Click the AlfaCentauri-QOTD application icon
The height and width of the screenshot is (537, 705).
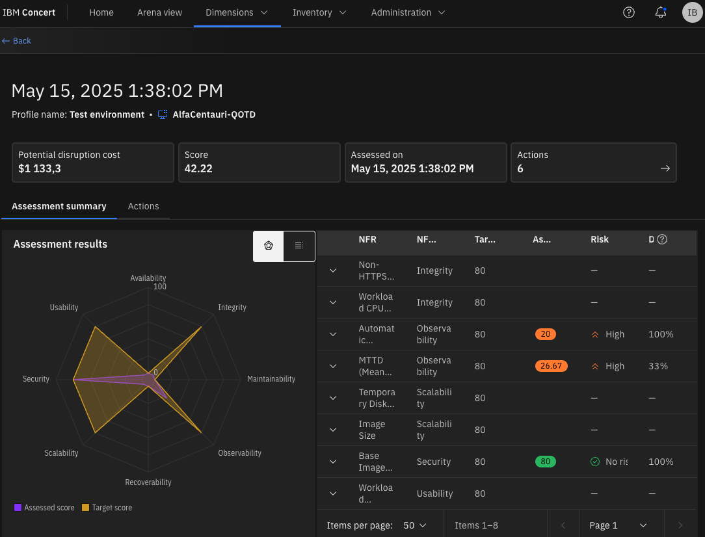point(163,114)
